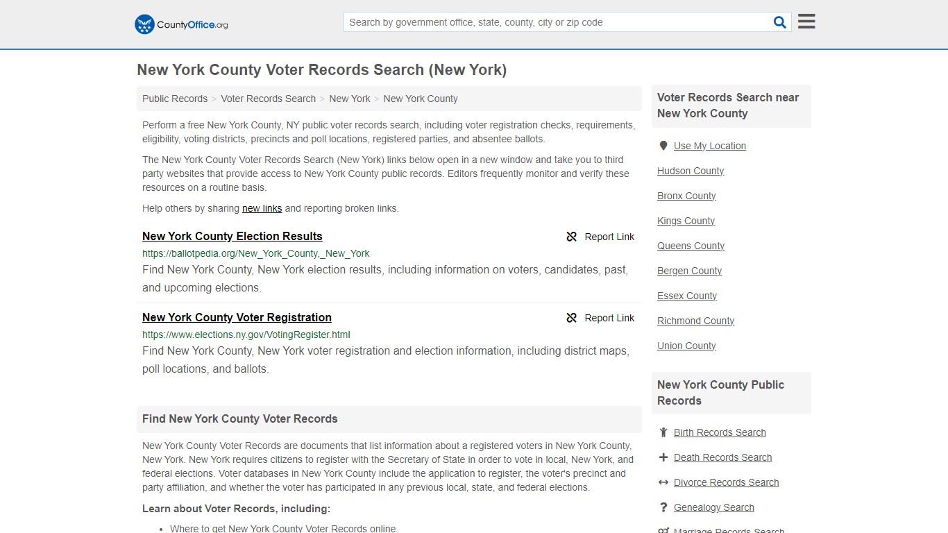Click the broken-link icon for Voter Registration
The image size is (948, 533).
[572, 318]
